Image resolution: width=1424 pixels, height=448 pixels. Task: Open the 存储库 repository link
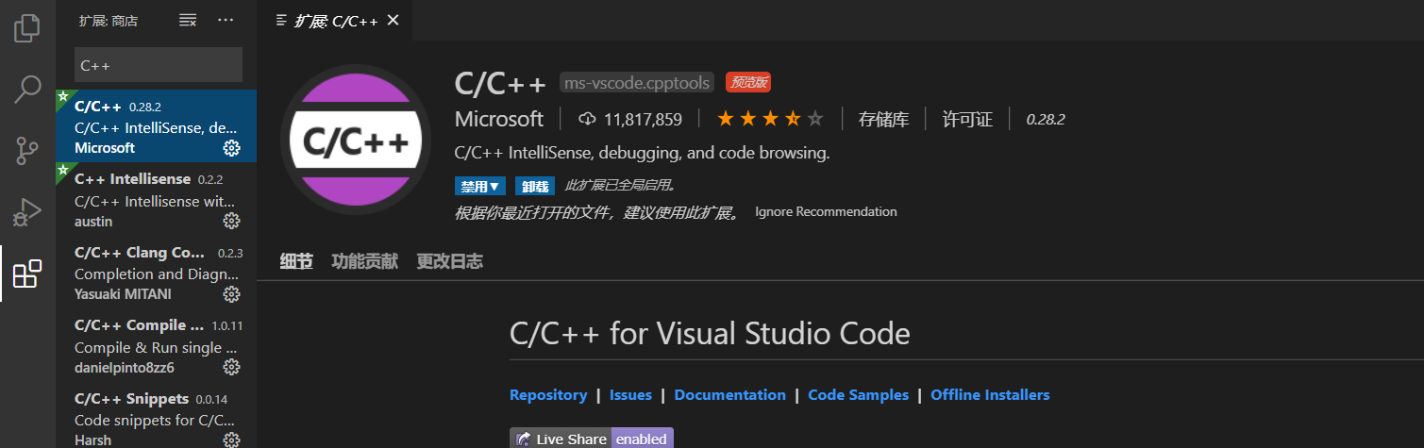pyautogui.click(x=883, y=119)
